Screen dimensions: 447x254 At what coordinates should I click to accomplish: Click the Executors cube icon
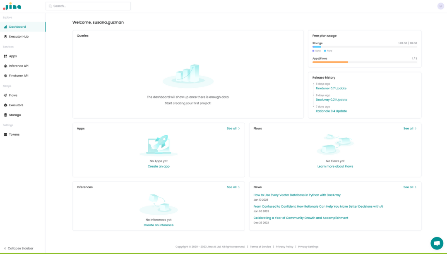point(5,105)
